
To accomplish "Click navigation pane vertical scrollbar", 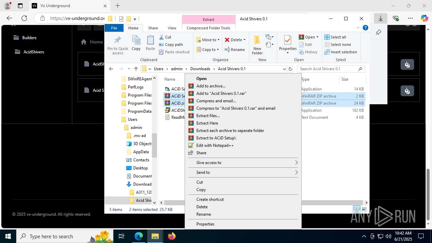I will point(155,145).
